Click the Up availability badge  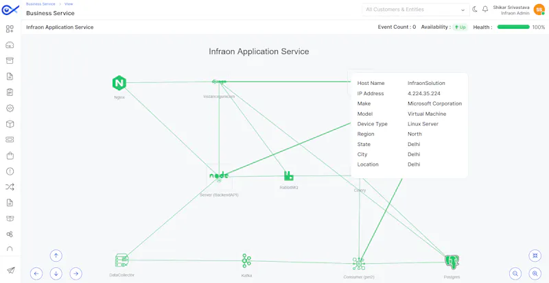[460, 27]
